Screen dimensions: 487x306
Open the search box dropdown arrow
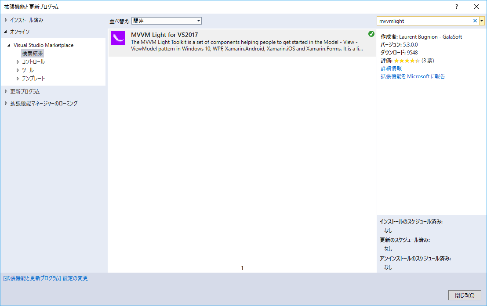482,21
